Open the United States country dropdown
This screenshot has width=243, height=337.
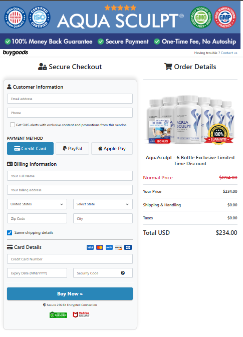pyautogui.click(x=37, y=204)
